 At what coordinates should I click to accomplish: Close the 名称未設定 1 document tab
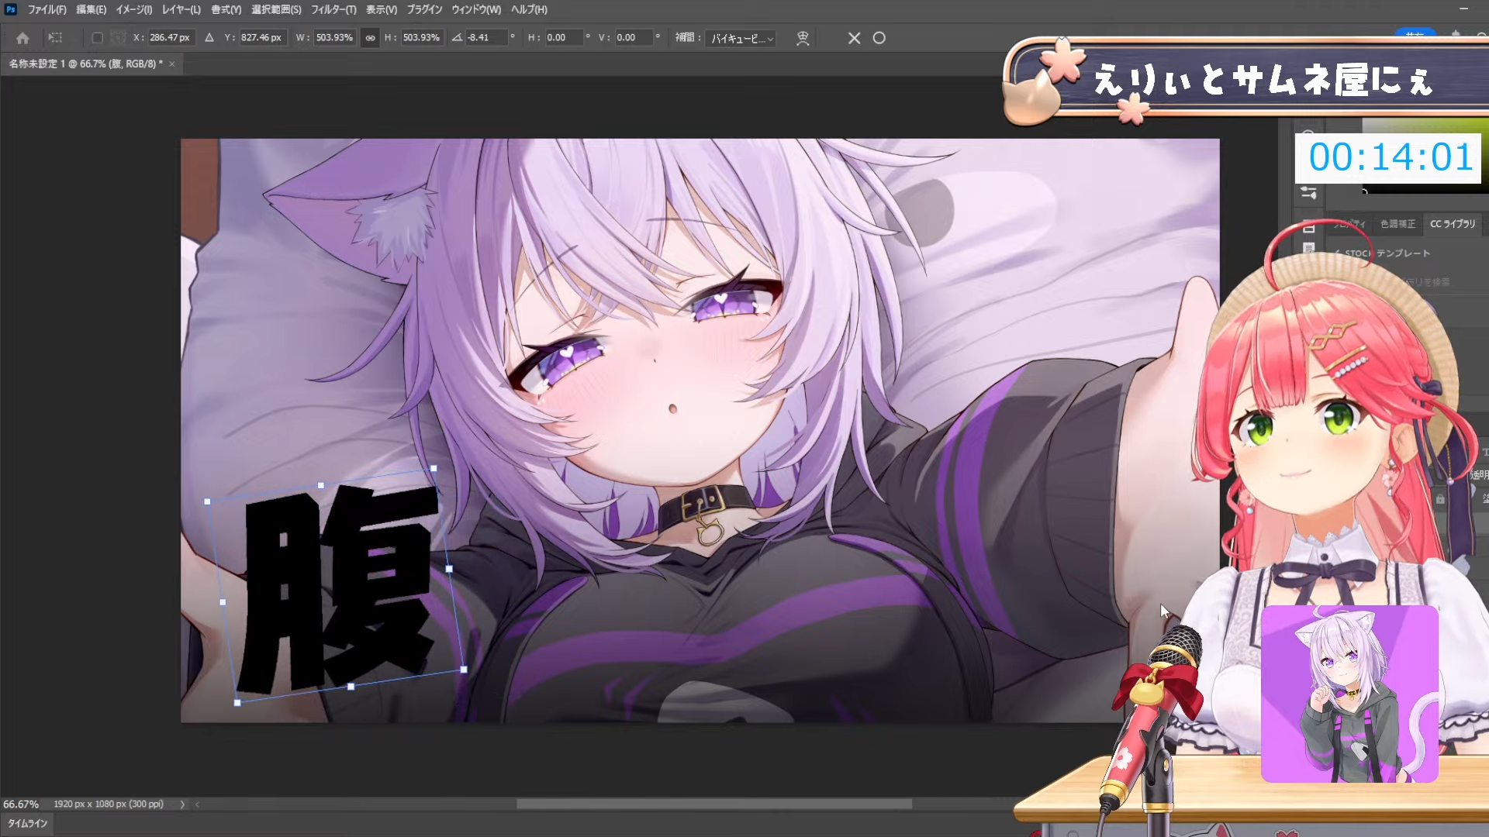(172, 64)
